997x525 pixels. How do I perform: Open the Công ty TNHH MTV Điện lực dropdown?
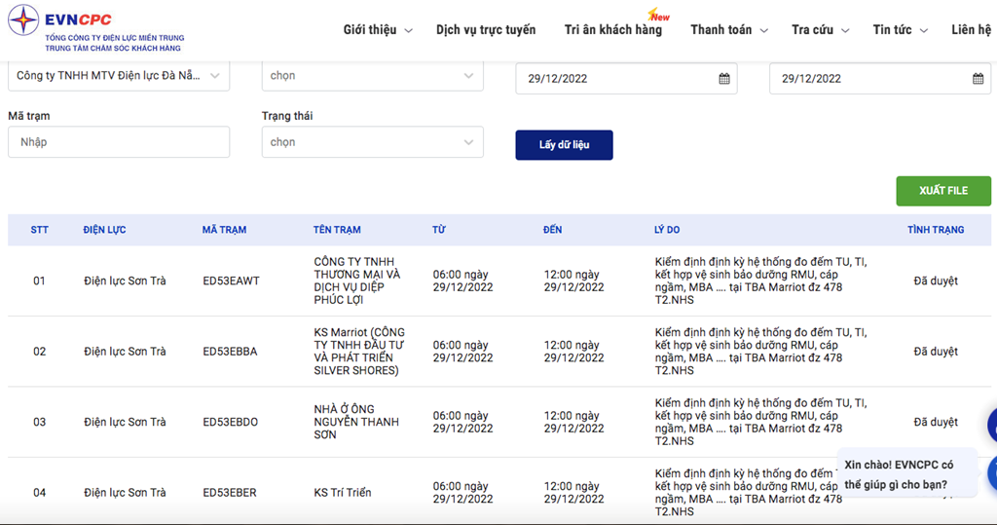pos(119,76)
